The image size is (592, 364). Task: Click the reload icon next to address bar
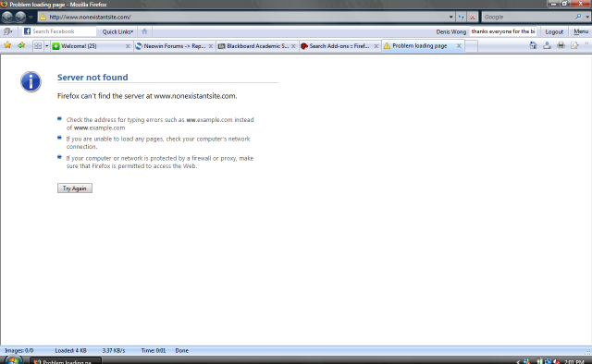[x=462, y=17]
